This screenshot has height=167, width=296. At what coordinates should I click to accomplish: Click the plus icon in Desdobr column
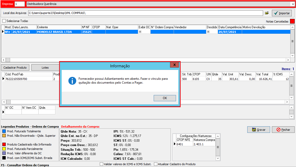click(x=208, y=32)
